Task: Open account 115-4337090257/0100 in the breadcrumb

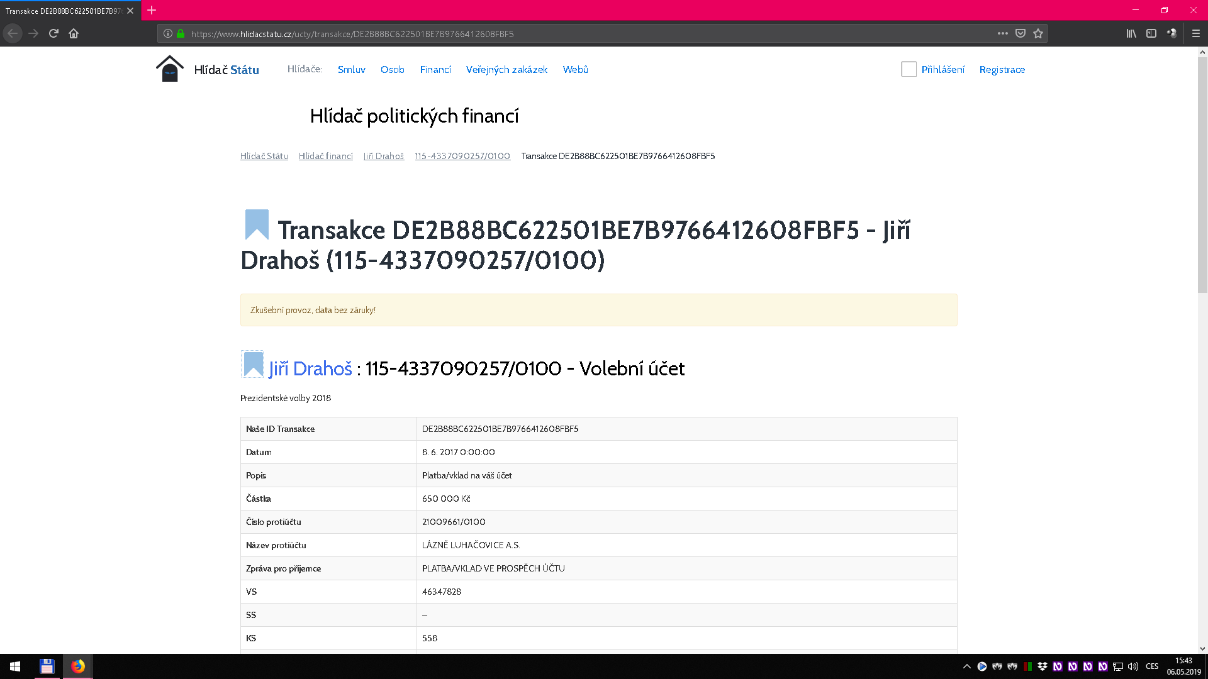Action: (462, 156)
